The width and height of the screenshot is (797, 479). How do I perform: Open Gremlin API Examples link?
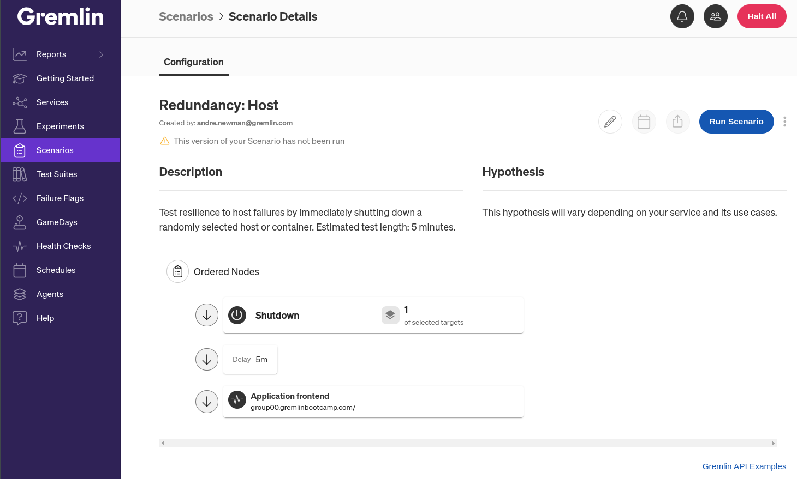click(744, 466)
